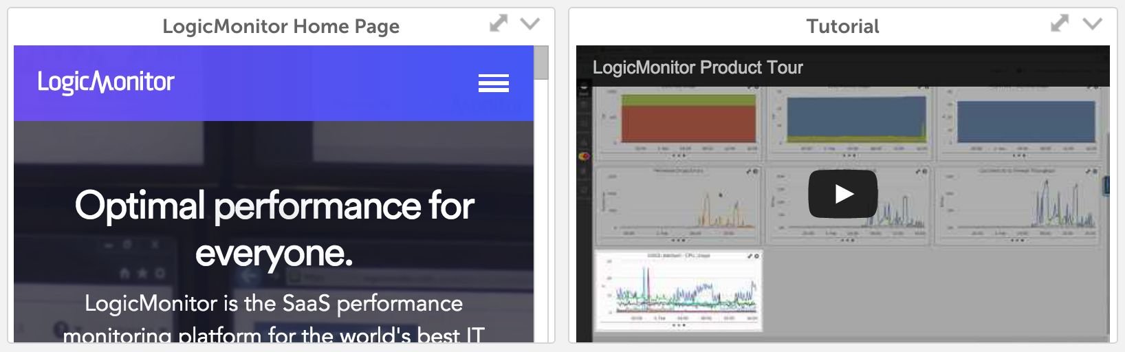Open the Tutorial widget dropdown chevron
This screenshot has width=1125, height=352.
pos(1092,24)
